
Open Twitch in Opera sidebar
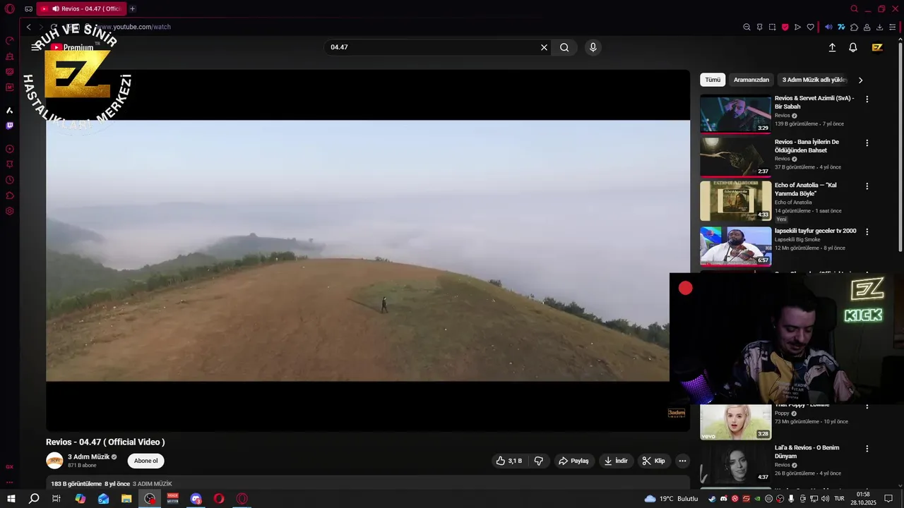[x=10, y=126]
